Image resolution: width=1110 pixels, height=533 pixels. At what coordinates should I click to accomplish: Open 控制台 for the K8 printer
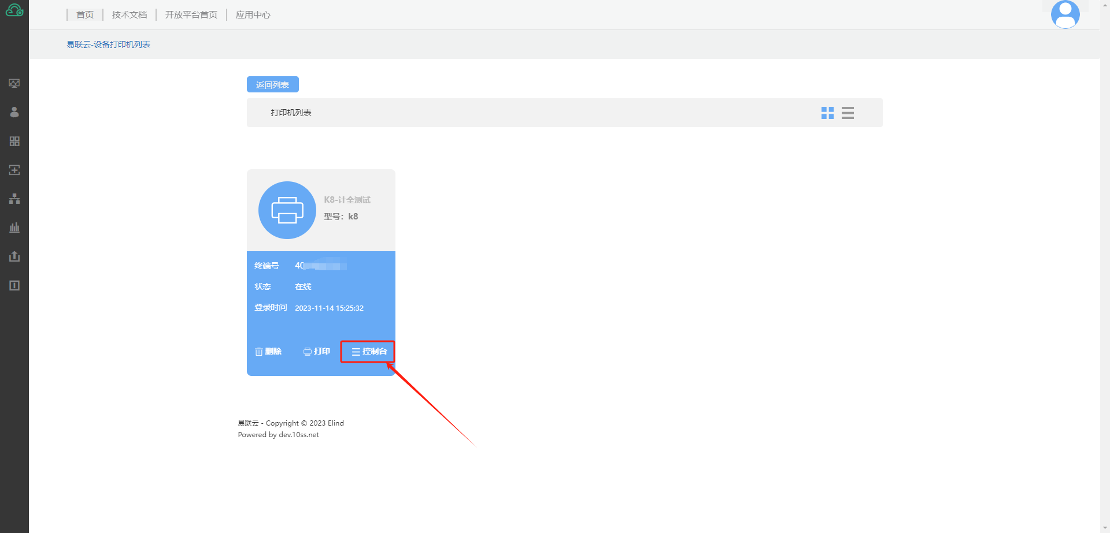[369, 352]
